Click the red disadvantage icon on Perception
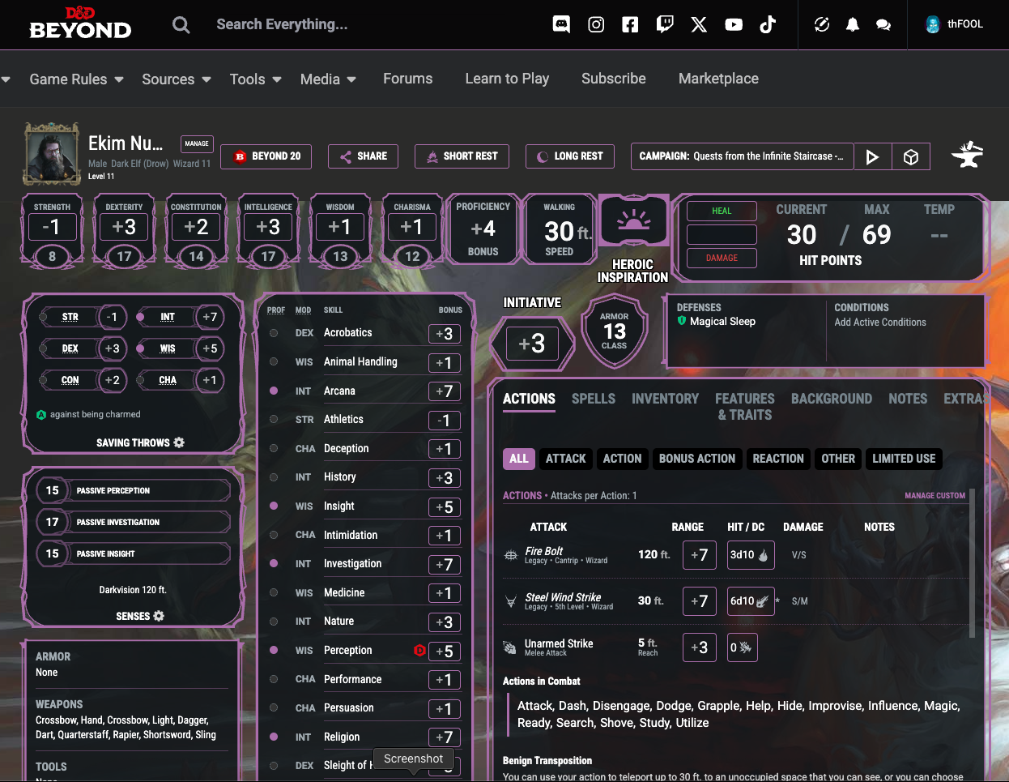 click(x=419, y=650)
